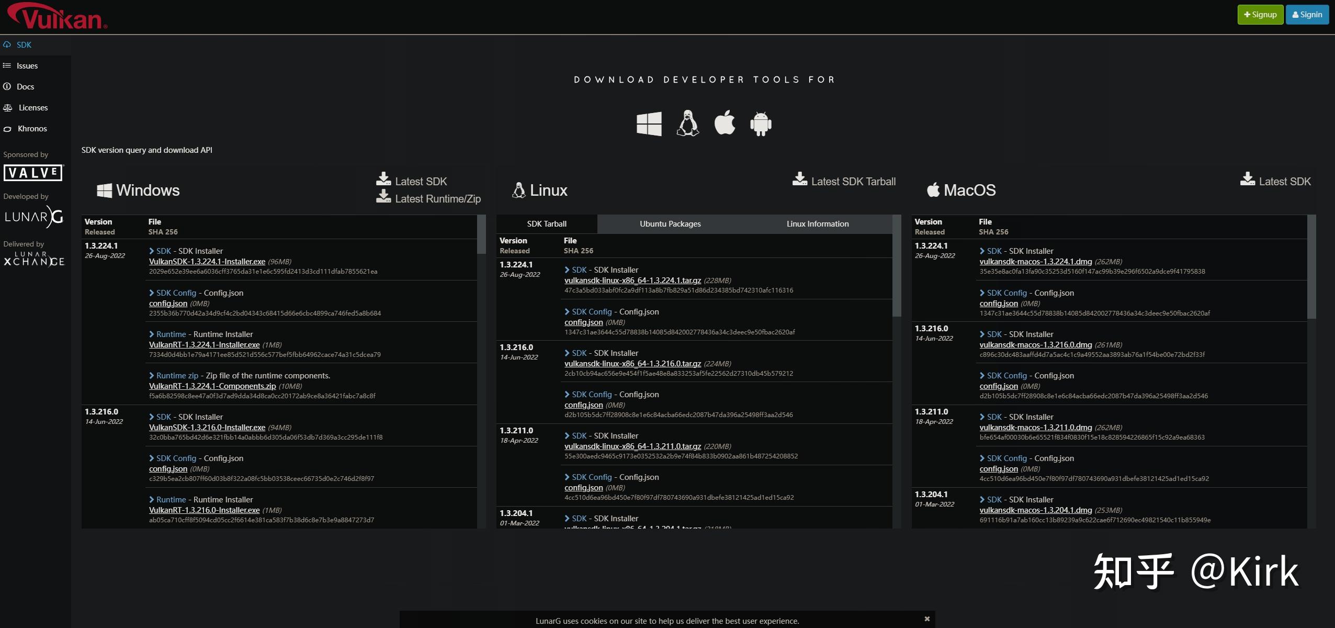Open Linux 1.3.216.0 config.json
This screenshot has height=628, width=1335.
pyautogui.click(x=583, y=405)
